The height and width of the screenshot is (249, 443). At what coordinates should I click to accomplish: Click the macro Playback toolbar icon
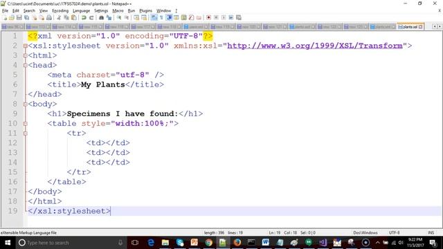pos(224,17)
